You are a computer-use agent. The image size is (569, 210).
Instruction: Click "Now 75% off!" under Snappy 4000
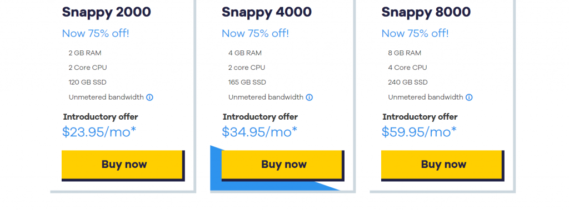point(255,34)
